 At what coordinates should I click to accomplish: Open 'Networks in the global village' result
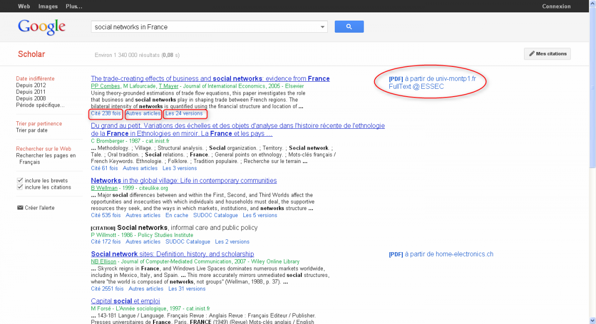tap(184, 181)
